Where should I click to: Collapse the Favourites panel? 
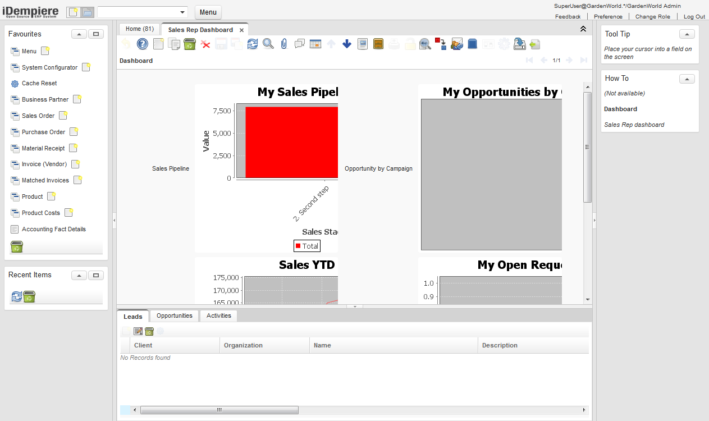coord(79,34)
